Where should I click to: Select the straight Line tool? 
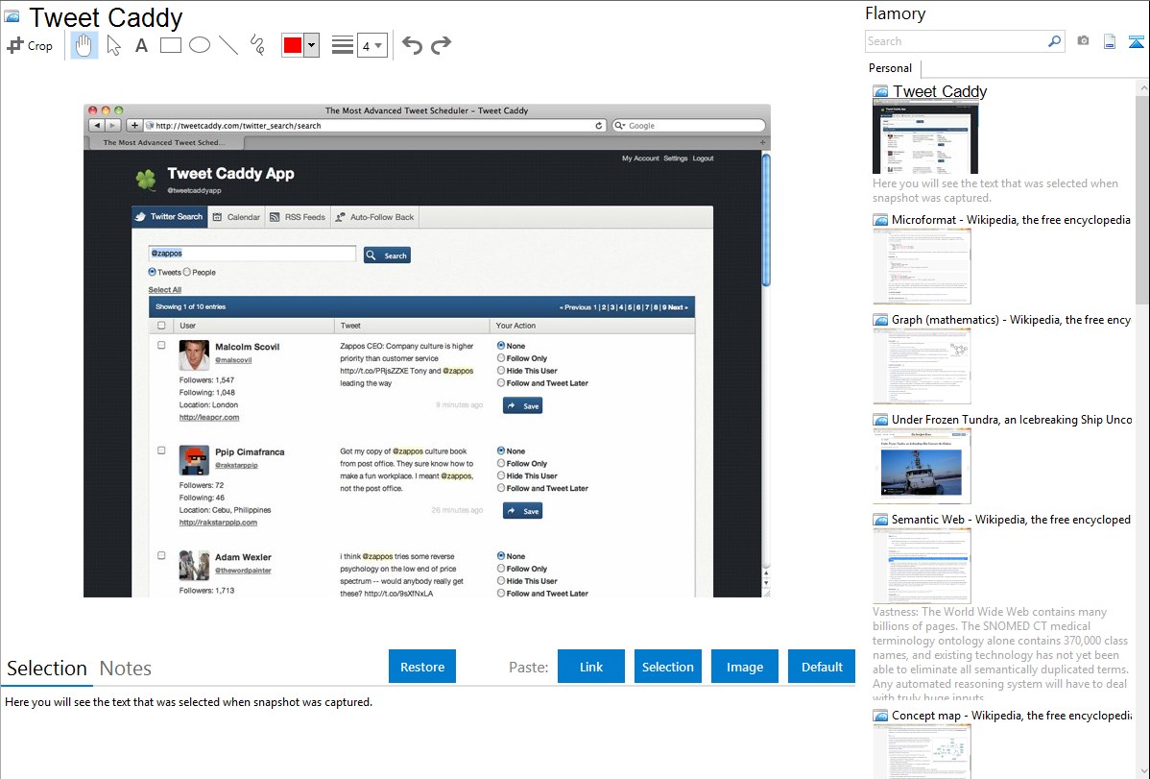tap(228, 45)
